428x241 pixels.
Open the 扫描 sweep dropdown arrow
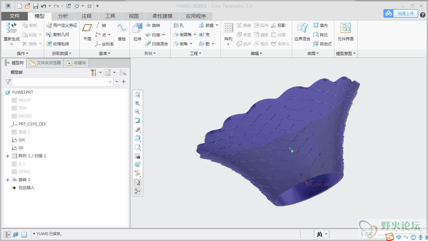tap(164, 35)
